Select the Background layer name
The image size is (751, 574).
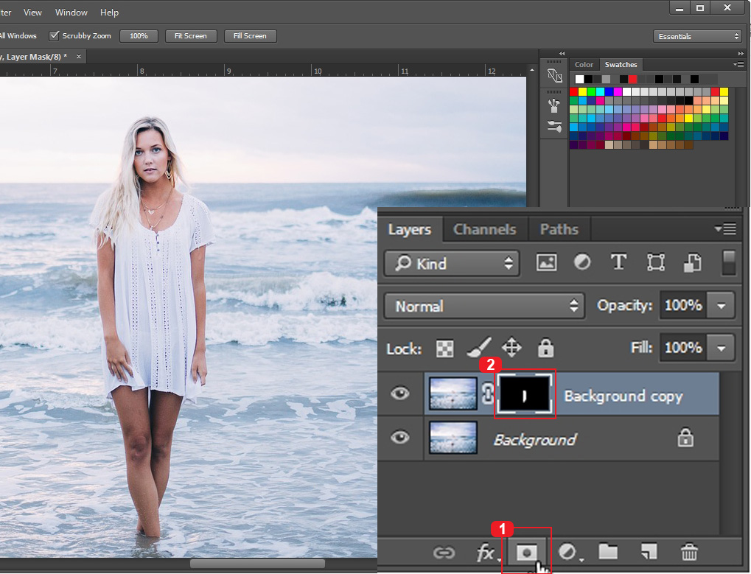[x=535, y=439]
